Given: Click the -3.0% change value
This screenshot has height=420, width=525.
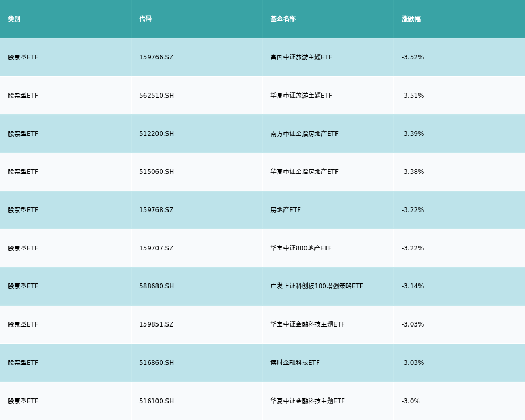Looking at the screenshot, I should 411,401.
